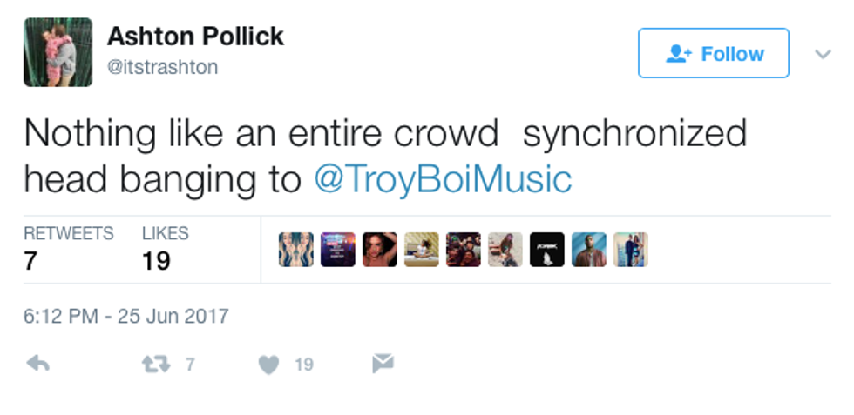Like the tweet with the heart icon
This screenshot has width=854, height=415.
point(268,364)
